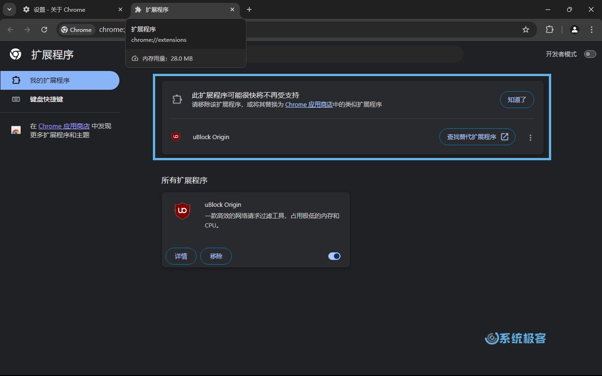Image resolution: width=602 pixels, height=376 pixels.
Task: Restore down the Chrome window
Action: tap(570, 9)
